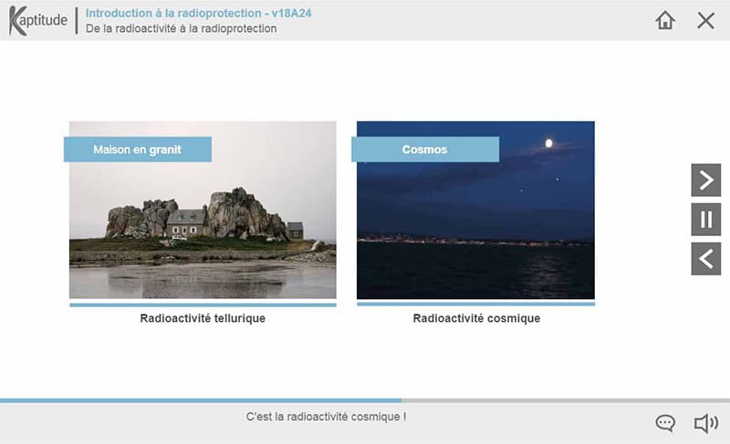730x444 pixels.
Task: Seek to the unfilled gray progress bar section
Action: point(566,400)
